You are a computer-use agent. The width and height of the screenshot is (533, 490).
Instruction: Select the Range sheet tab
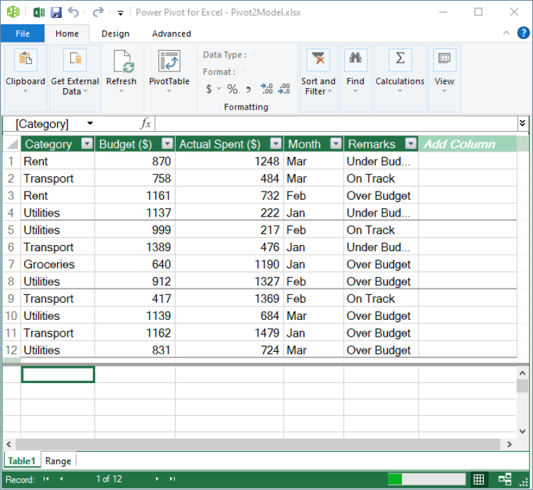58,461
